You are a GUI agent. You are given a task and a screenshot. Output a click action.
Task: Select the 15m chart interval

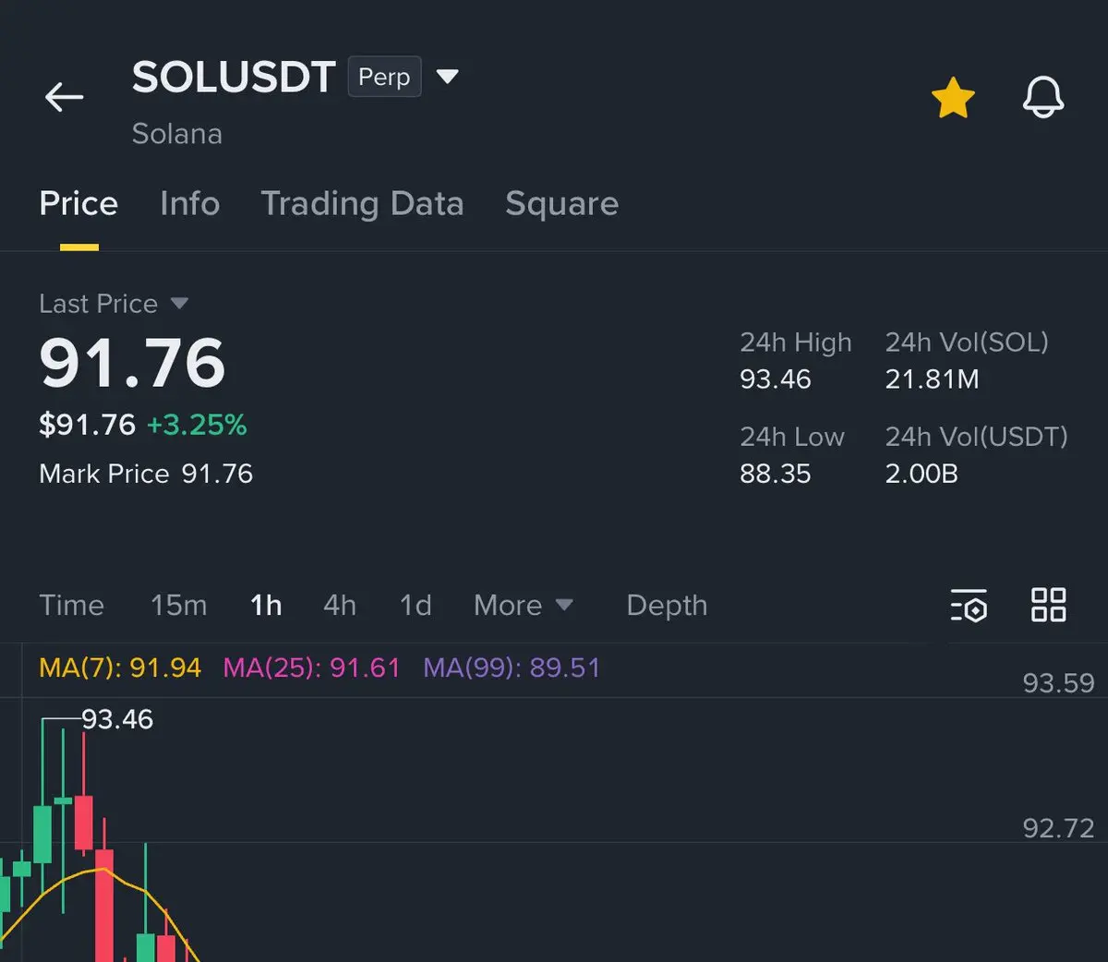(x=179, y=606)
